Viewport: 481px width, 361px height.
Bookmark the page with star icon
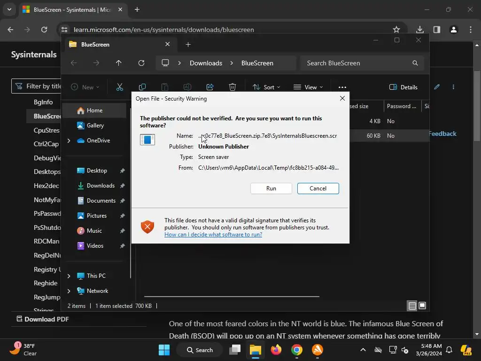point(396,30)
